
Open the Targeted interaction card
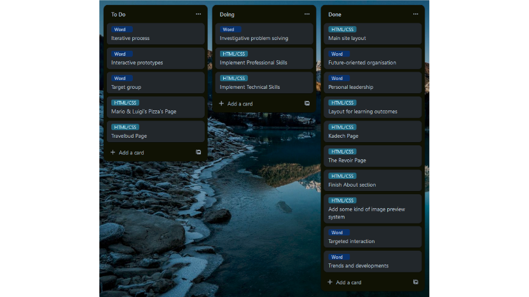click(373, 237)
